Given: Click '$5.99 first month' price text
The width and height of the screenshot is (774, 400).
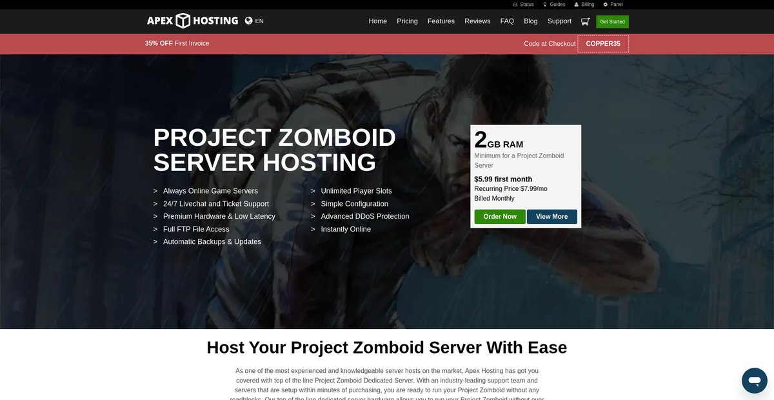Looking at the screenshot, I should (x=503, y=179).
